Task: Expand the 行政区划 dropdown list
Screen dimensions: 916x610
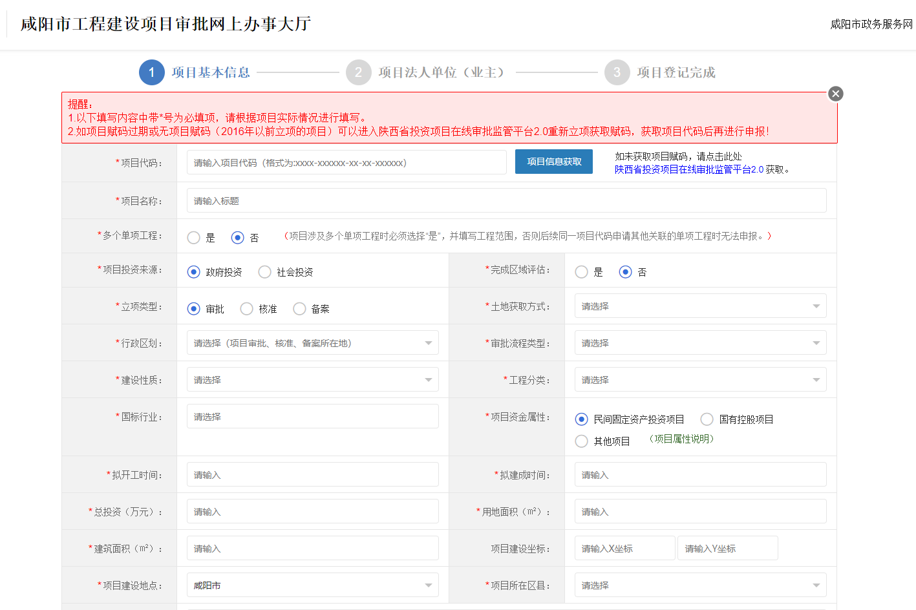Action: click(x=312, y=343)
